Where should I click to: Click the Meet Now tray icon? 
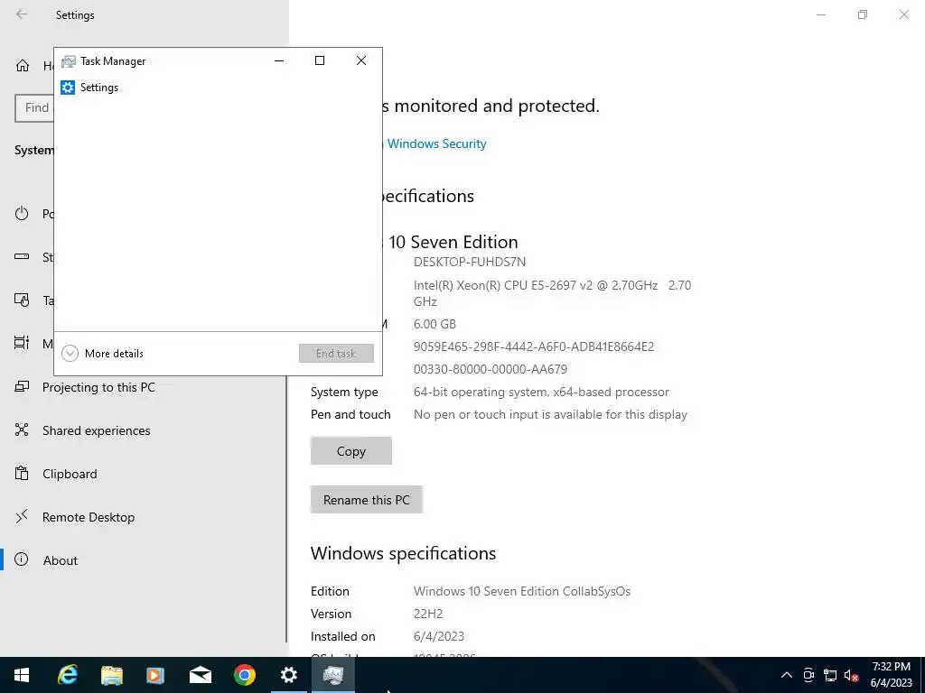tap(808, 675)
